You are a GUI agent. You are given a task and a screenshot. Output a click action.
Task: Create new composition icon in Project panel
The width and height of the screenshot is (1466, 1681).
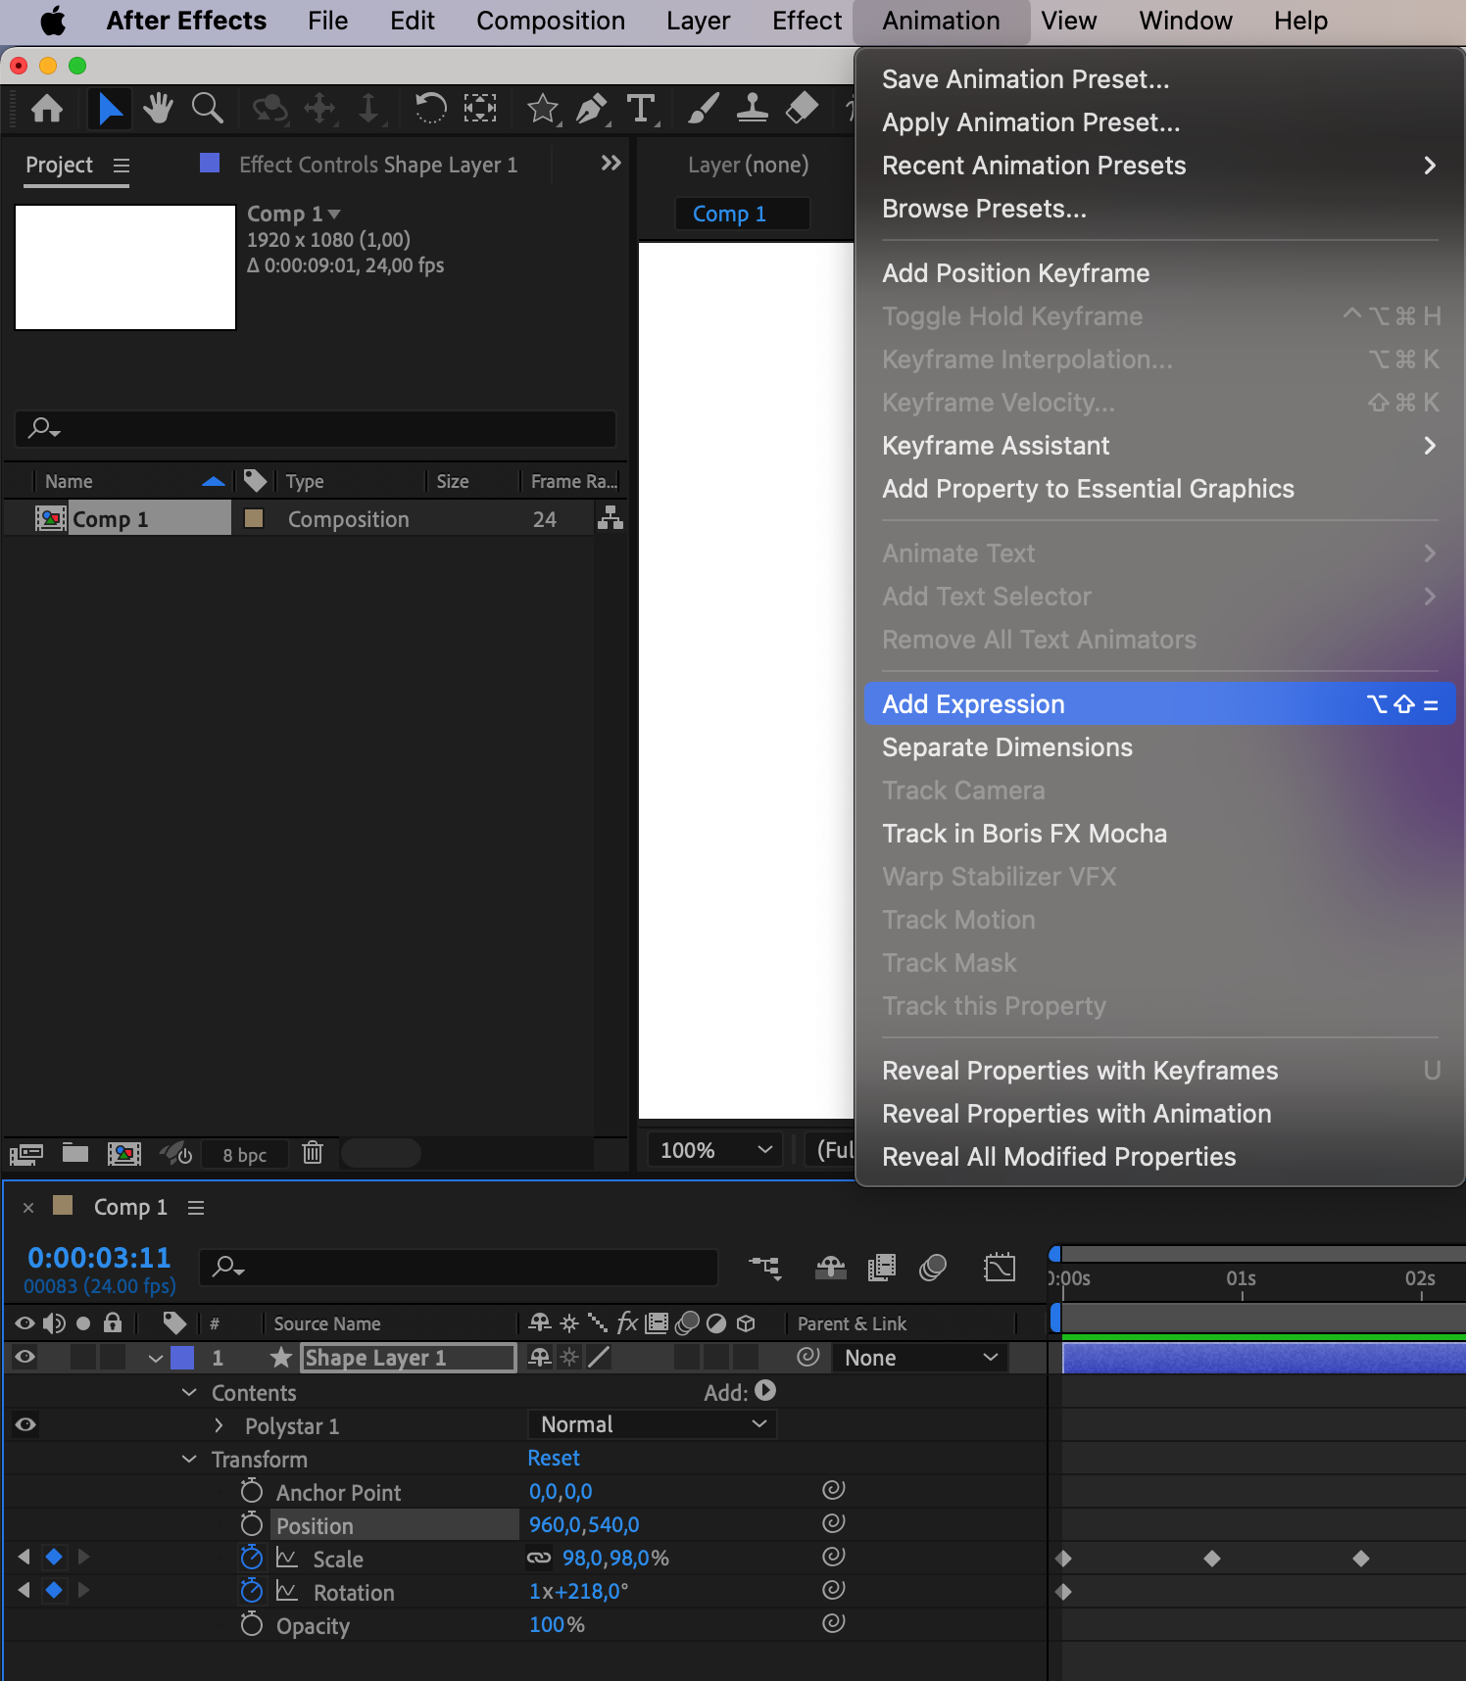tap(124, 1154)
